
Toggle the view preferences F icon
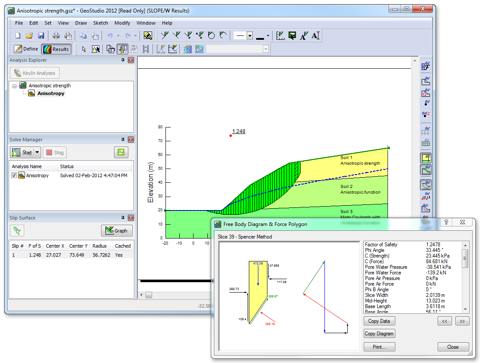[426, 66]
